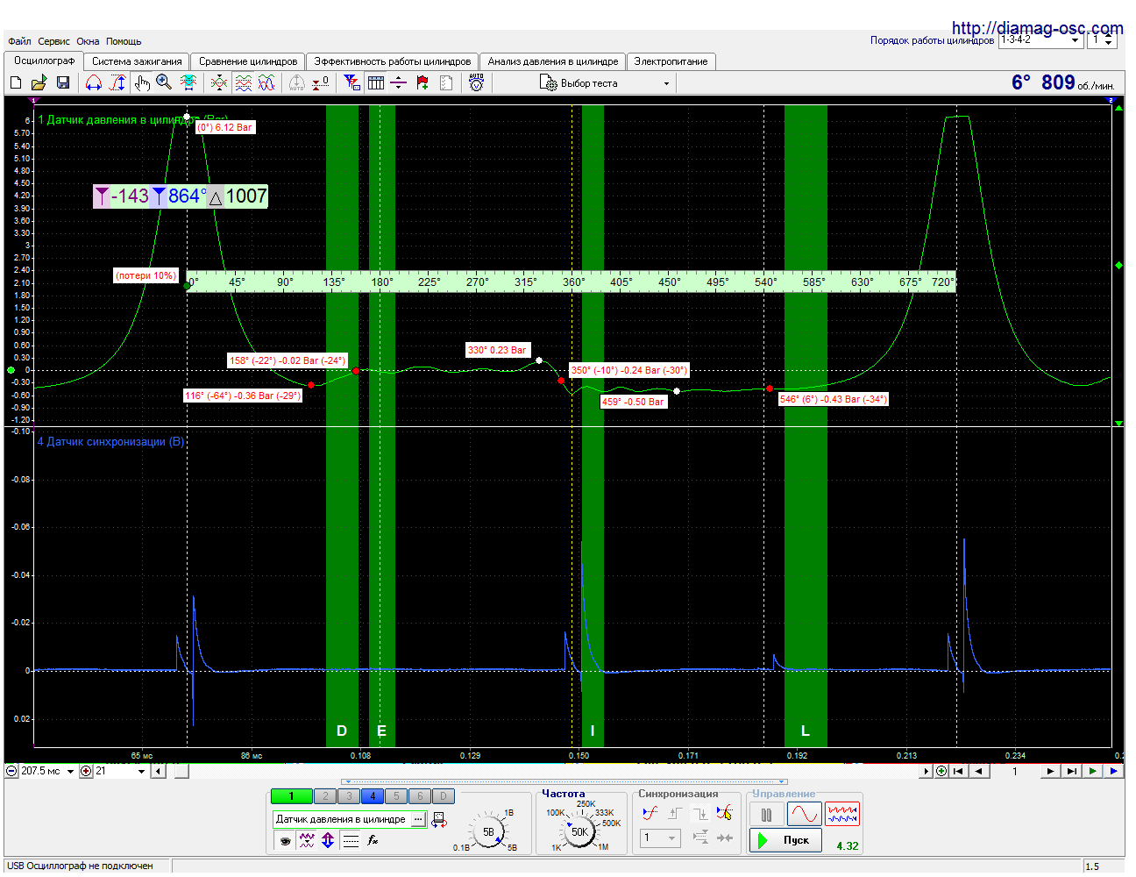The height and width of the screenshot is (877, 1136).
Task: Toggle channel 4 blue button
Action: tap(373, 796)
